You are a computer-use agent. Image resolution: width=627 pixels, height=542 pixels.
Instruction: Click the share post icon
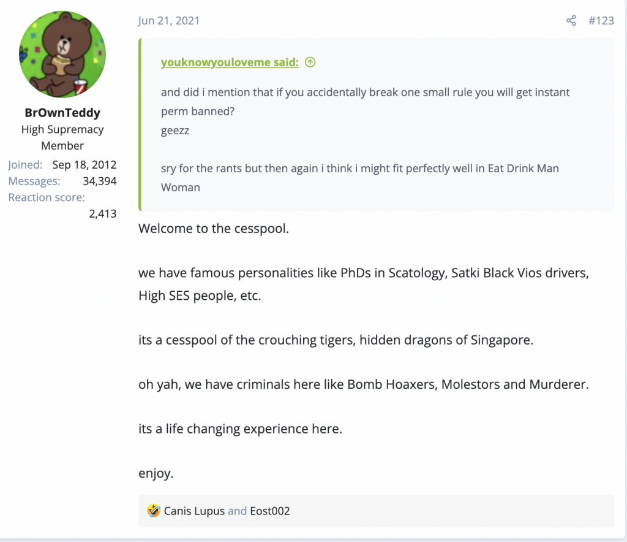tap(571, 21)
